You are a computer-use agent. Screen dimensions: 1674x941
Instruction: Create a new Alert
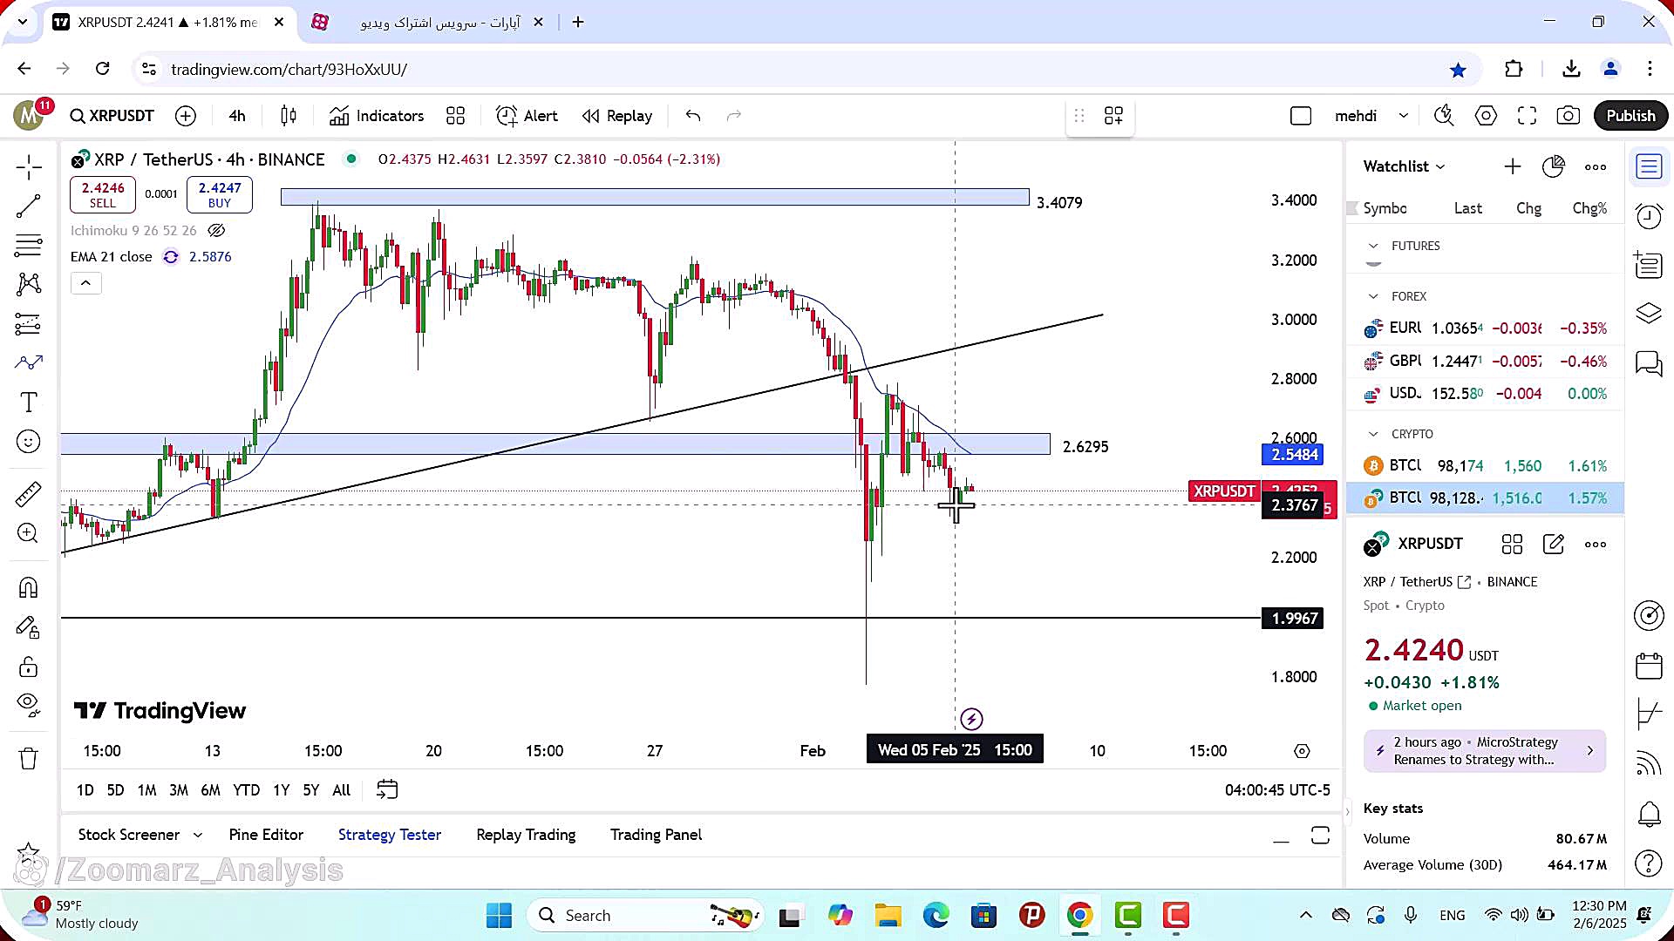(x=527, y=116)
